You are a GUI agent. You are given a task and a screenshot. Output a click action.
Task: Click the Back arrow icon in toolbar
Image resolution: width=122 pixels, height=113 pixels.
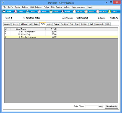[4, 11]
